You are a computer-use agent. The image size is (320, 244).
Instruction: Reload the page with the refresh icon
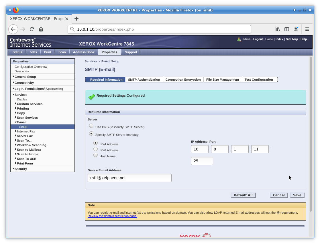click(x=32, y=29)
